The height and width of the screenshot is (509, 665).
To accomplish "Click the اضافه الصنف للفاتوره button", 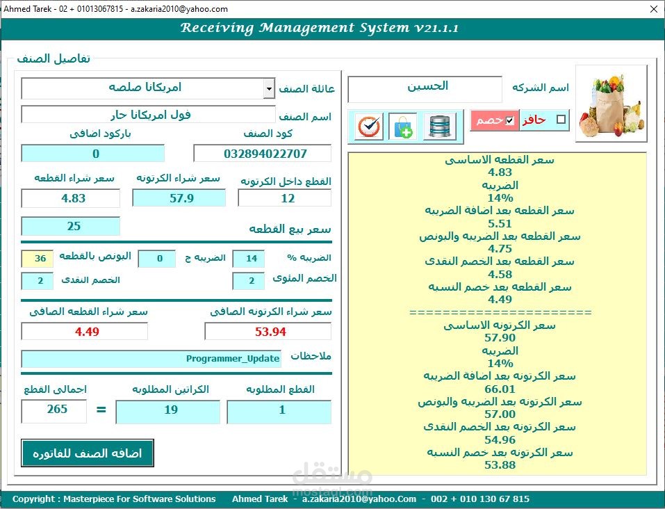I will pos(87,453).
